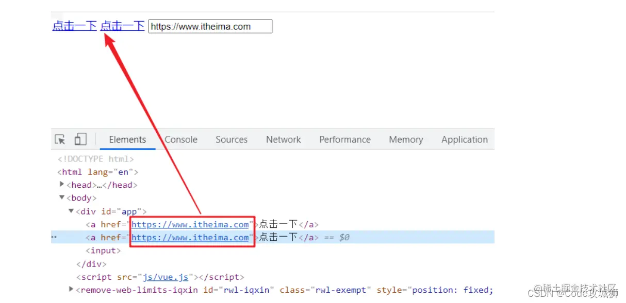
Task: Select the script src row
Action: 160,277
